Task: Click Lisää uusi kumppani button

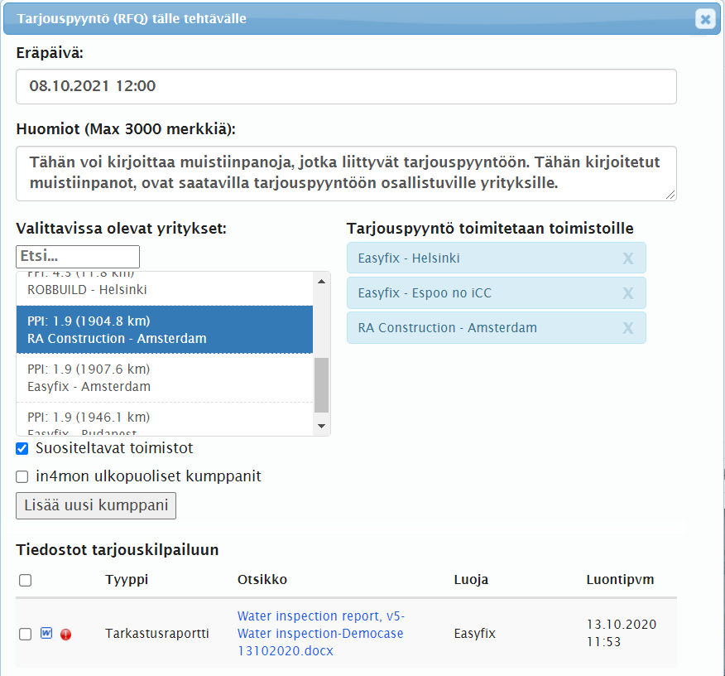Action: click(x=96, y=505)
